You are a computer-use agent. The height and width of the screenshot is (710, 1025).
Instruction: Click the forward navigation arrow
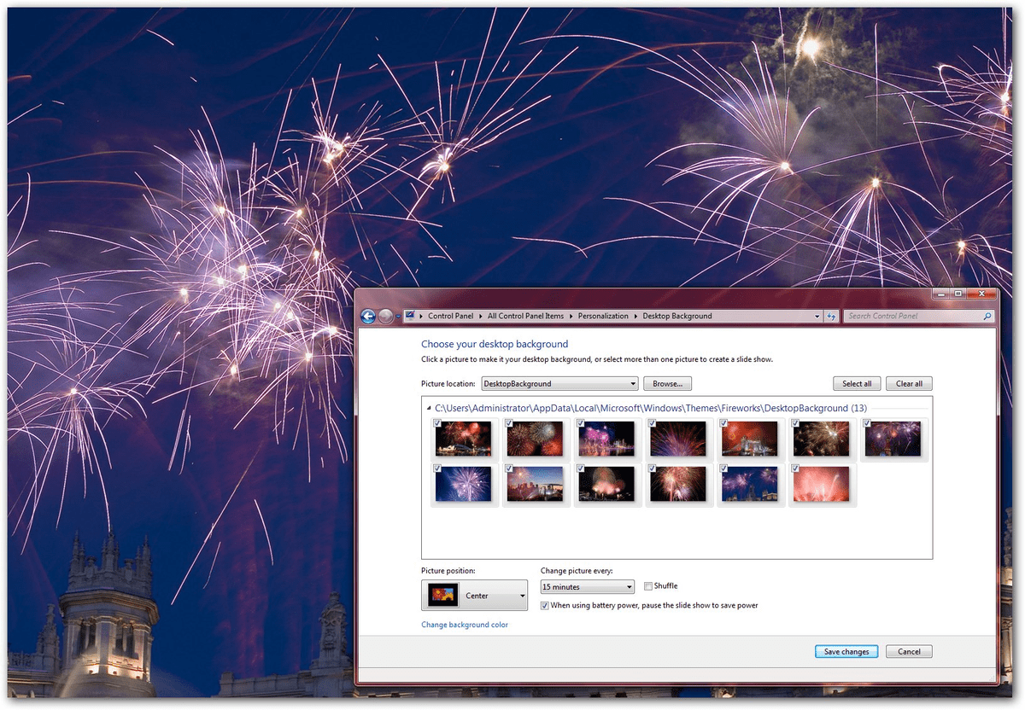(386, 316)
